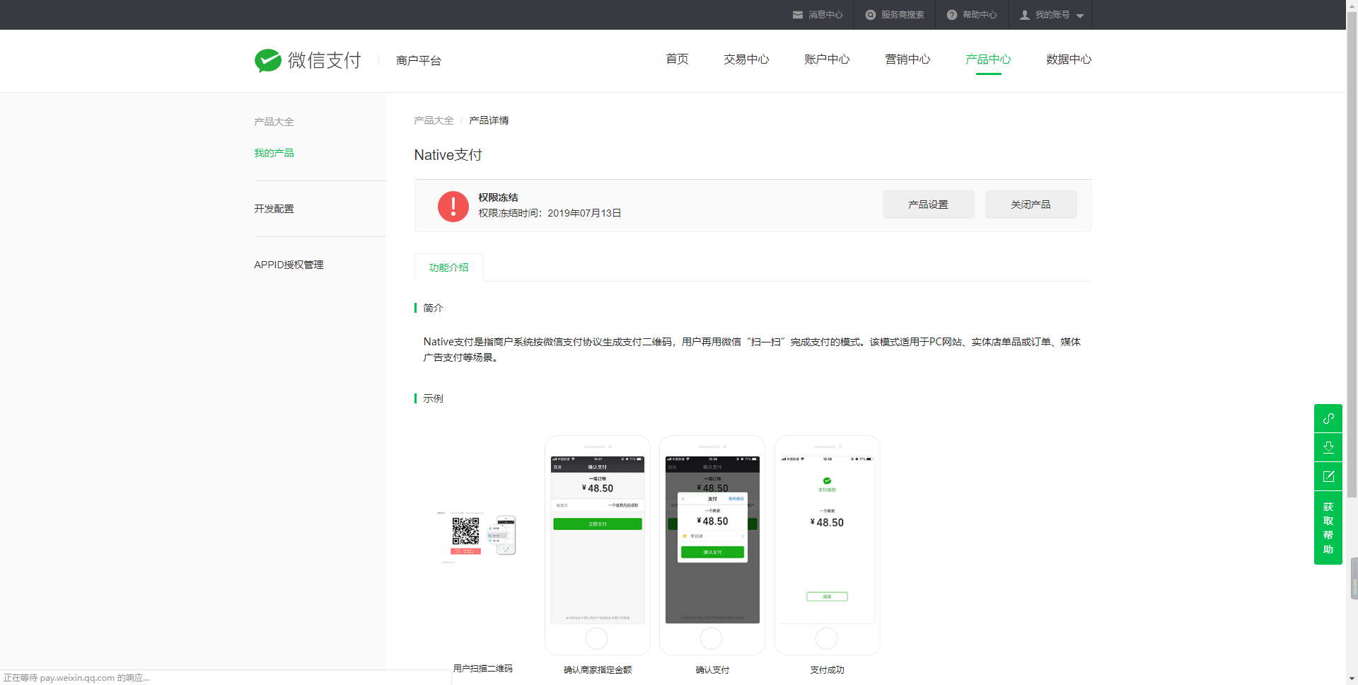Click the 示例 section heading

point(433,398)
